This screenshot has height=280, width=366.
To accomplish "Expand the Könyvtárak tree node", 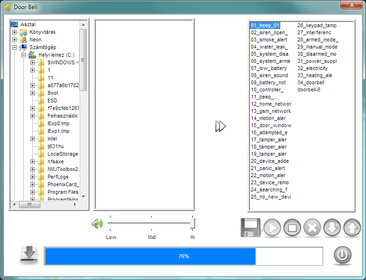I will pyautogui.click(x=15, y=32).
